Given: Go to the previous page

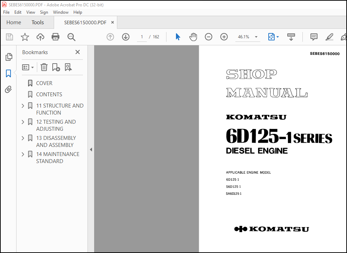Looking at the screenshot, I should [110, 37].
